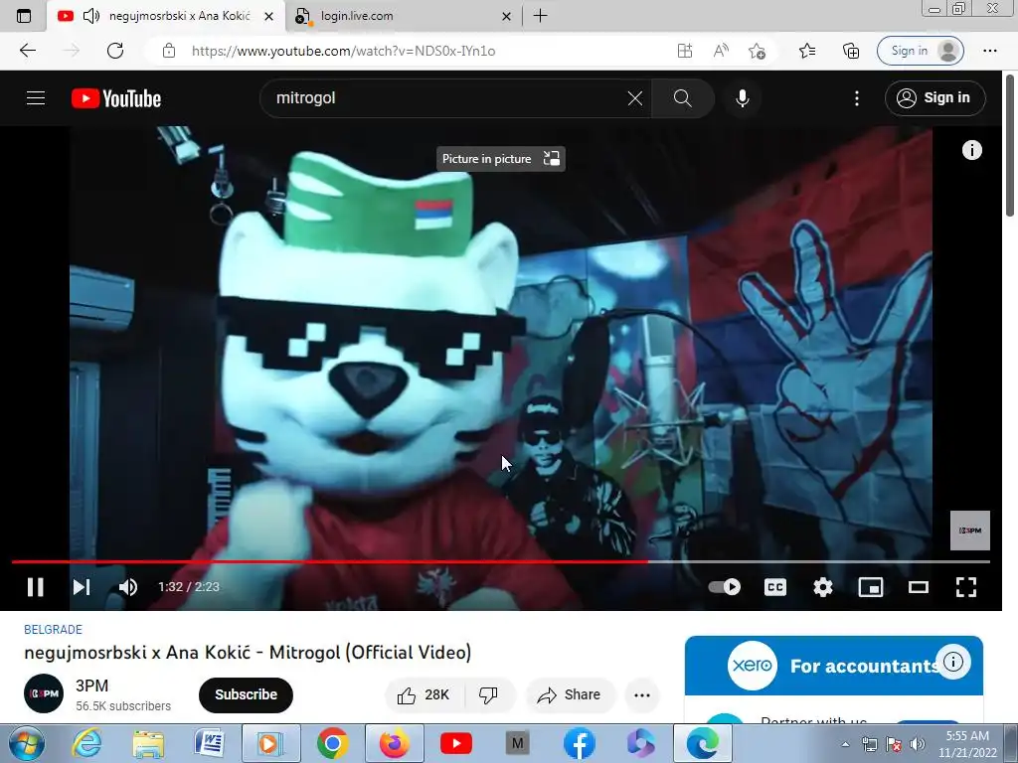This screenshot has height=763, width=1018.
Task: Enable theater mode view
Action: (x=918, y=587)
